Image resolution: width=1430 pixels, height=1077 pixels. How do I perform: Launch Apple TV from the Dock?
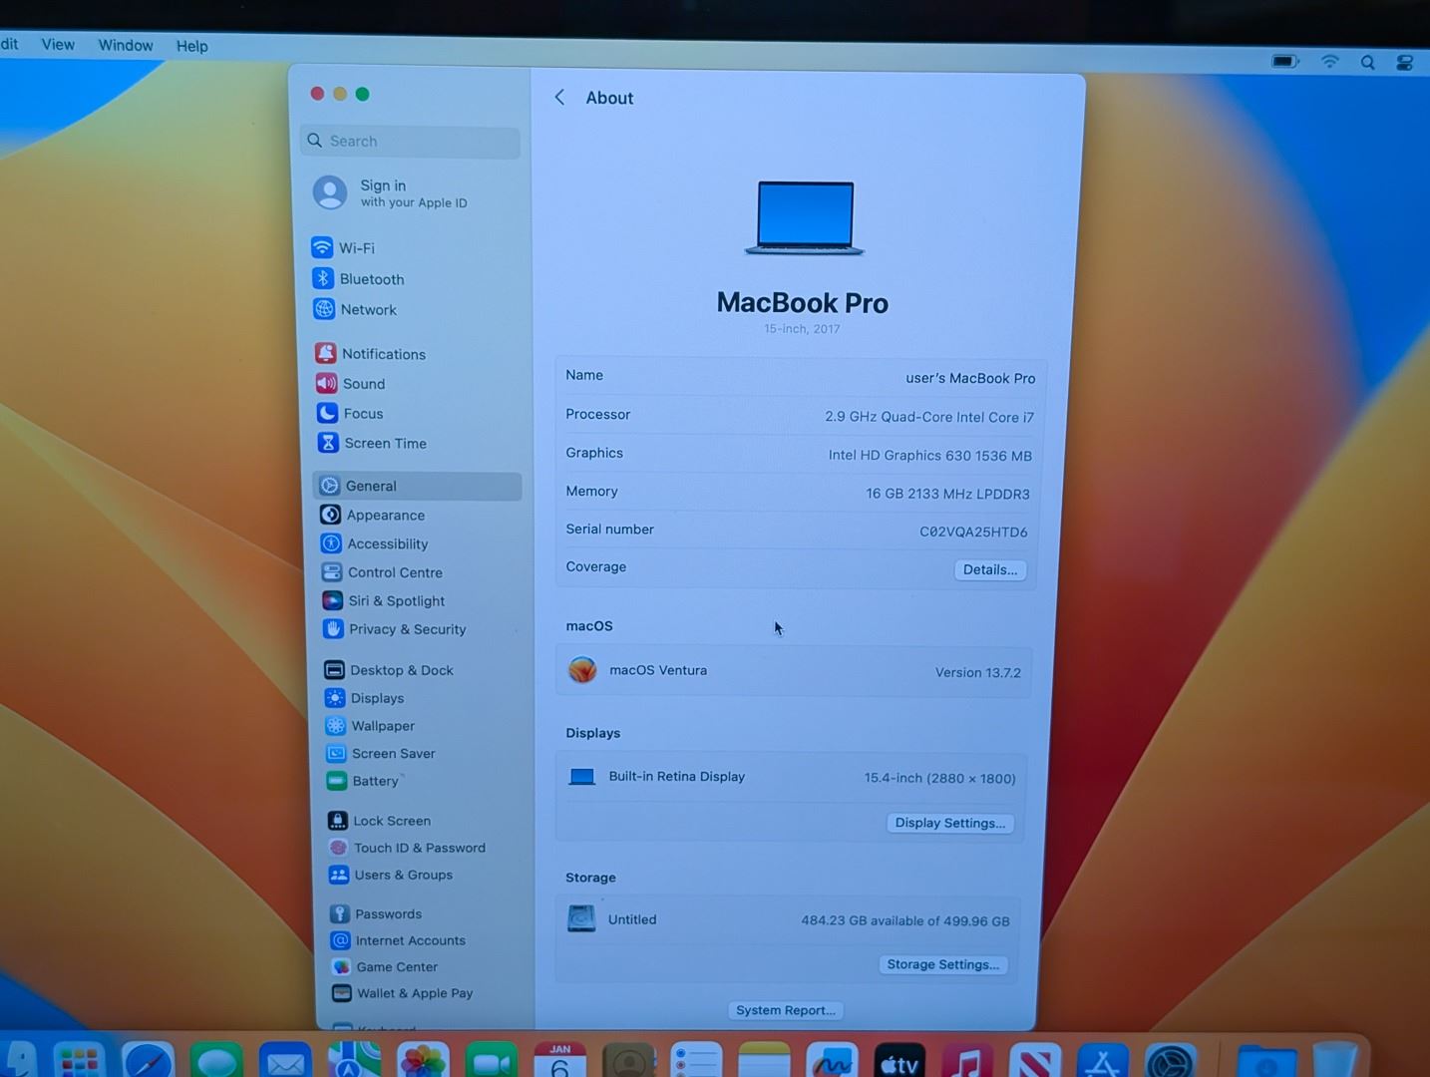(898, 1063)
